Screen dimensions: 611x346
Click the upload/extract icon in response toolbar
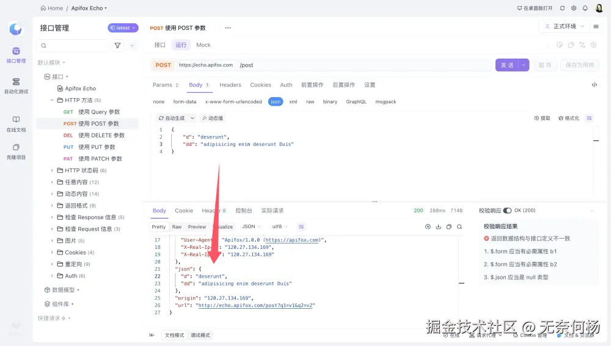tap(428, 226)
